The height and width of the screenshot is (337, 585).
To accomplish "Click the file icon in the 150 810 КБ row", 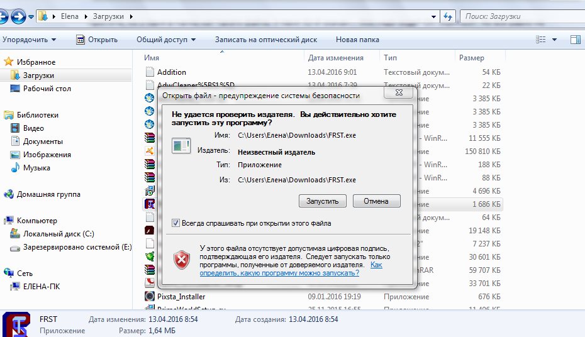I will coord(150,151).
